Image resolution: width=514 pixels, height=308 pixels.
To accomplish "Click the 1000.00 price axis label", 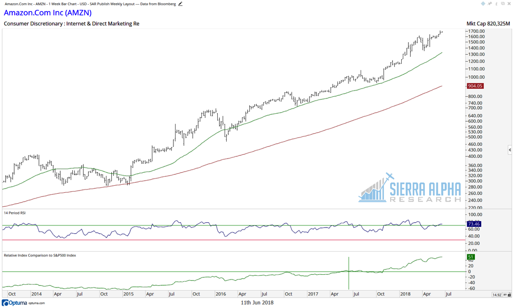I will tap(476, 77).
